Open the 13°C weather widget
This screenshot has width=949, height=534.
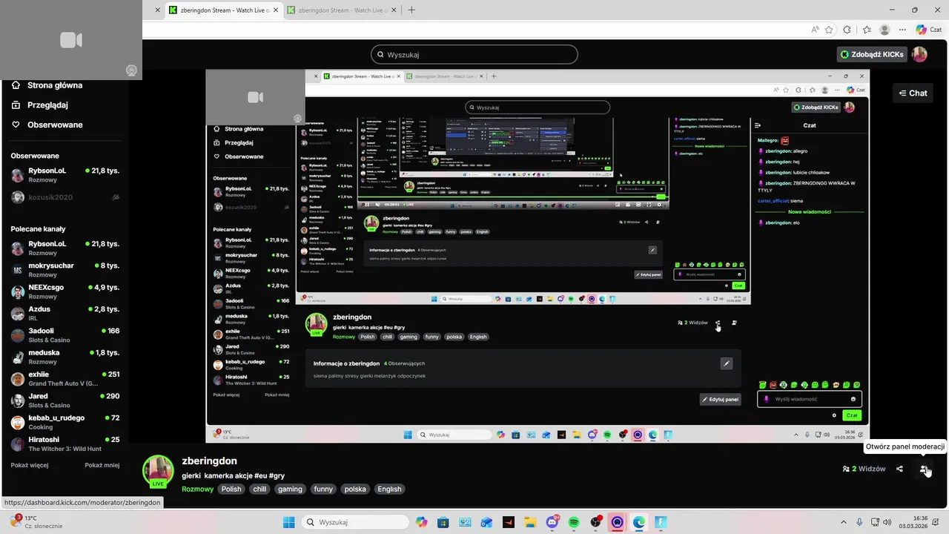pos(36,522)
